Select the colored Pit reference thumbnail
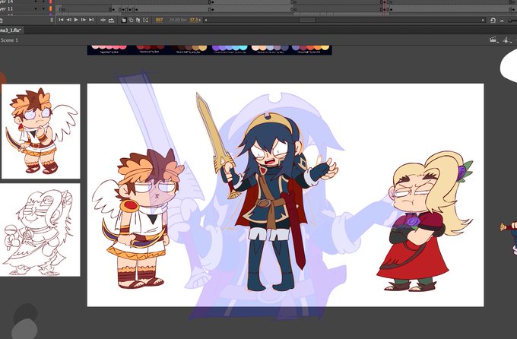 coord(41,131)
